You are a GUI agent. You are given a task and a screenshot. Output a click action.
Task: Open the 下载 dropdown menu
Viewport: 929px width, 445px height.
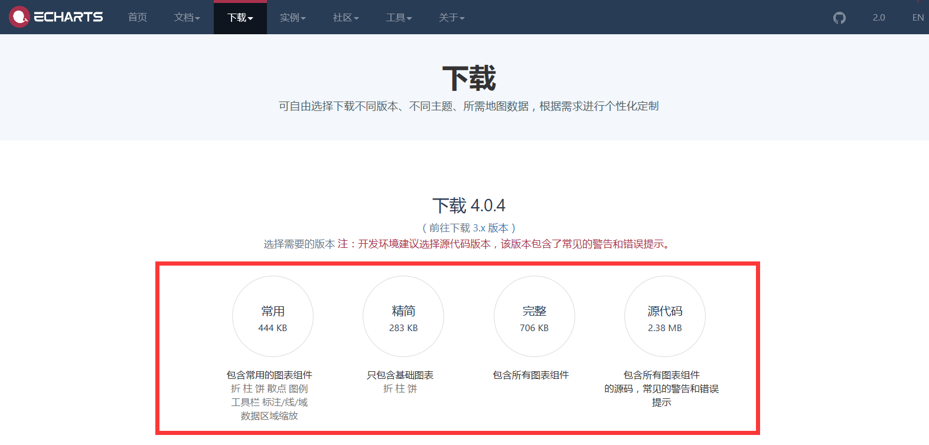coord(240,18)
